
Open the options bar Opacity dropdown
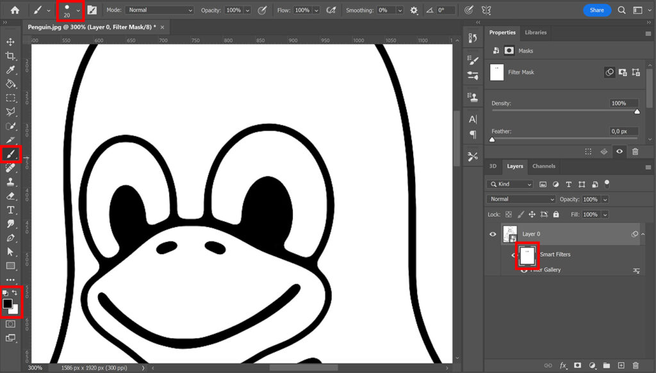(x=248, y=10)
